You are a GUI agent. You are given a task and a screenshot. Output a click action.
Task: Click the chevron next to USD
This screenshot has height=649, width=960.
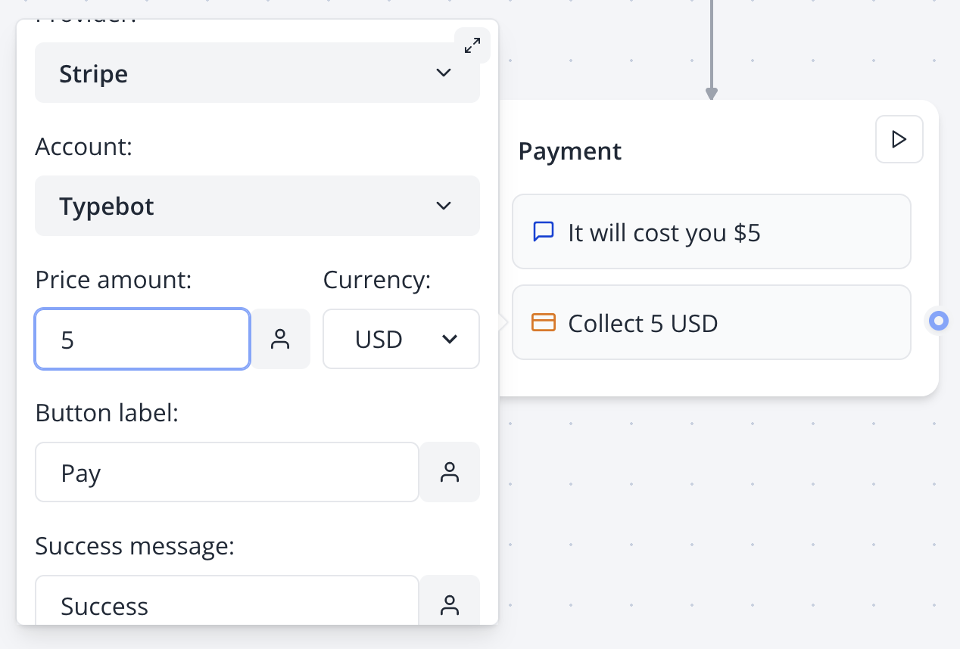tap(450, 339)
